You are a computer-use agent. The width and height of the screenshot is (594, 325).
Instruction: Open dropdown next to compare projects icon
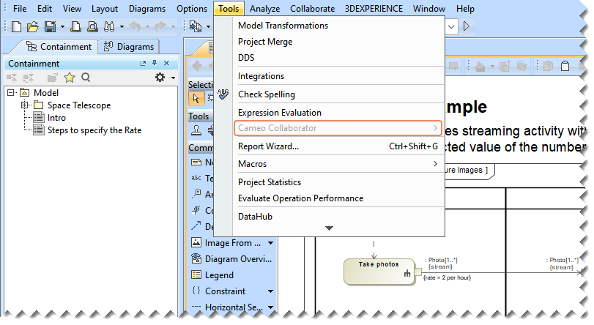(208, 26)
